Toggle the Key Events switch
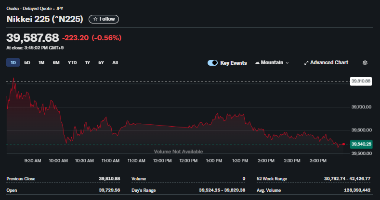The height and width of the screenshot is (200, 380). point(212,63)
